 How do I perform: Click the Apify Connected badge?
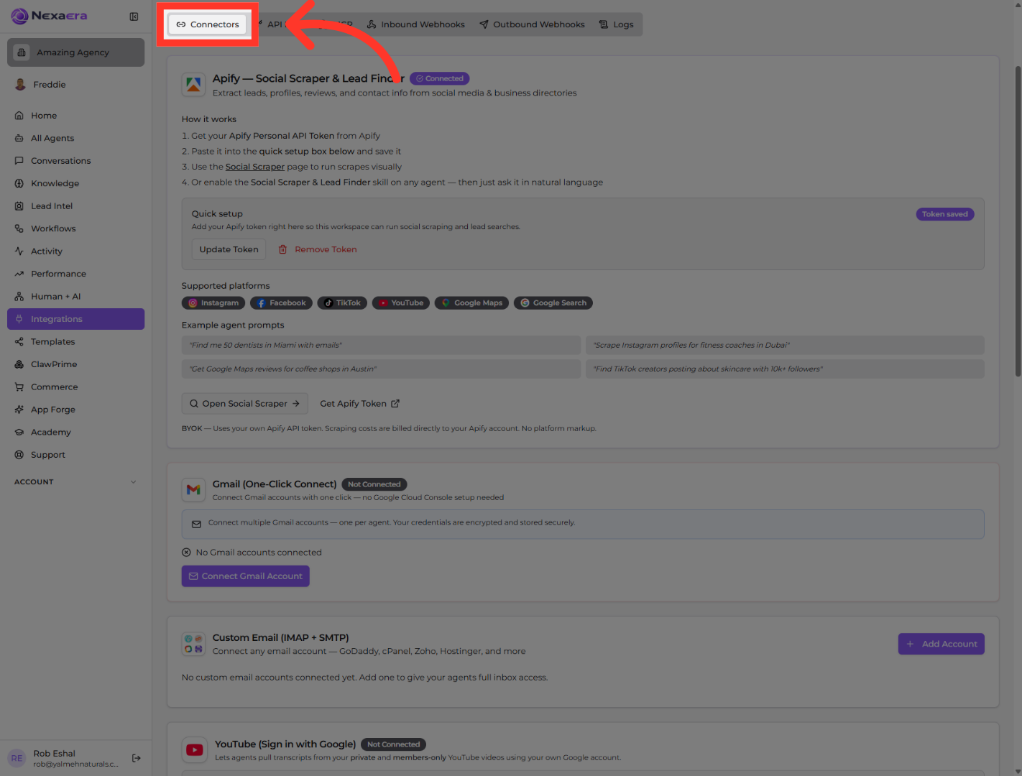click(x=440, y=78)
